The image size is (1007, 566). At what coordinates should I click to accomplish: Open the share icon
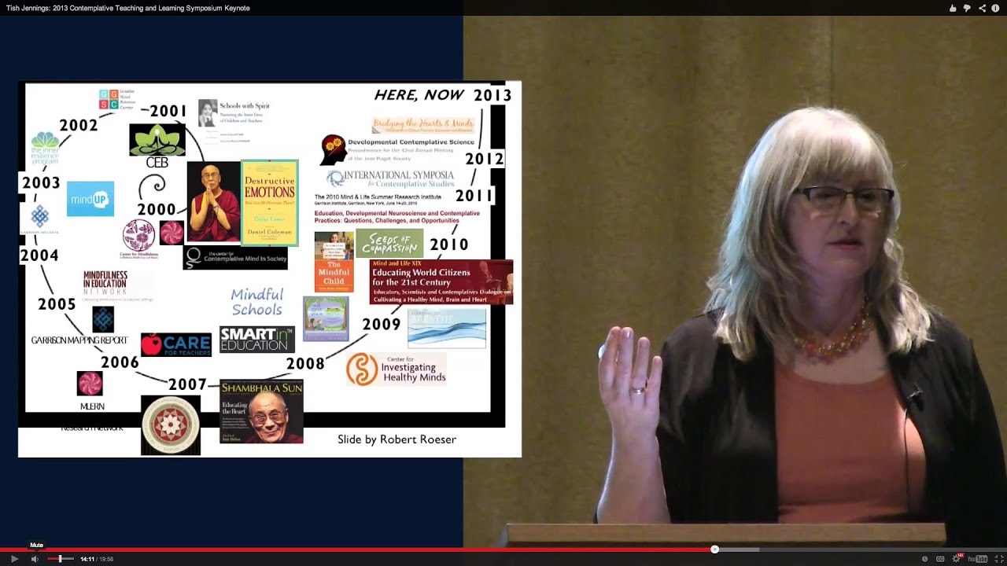click(x=982, y=8)
